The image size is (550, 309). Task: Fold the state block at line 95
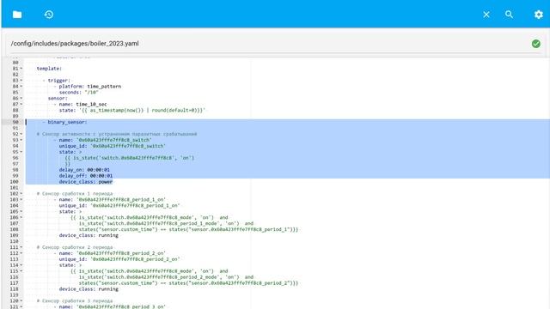21,152
